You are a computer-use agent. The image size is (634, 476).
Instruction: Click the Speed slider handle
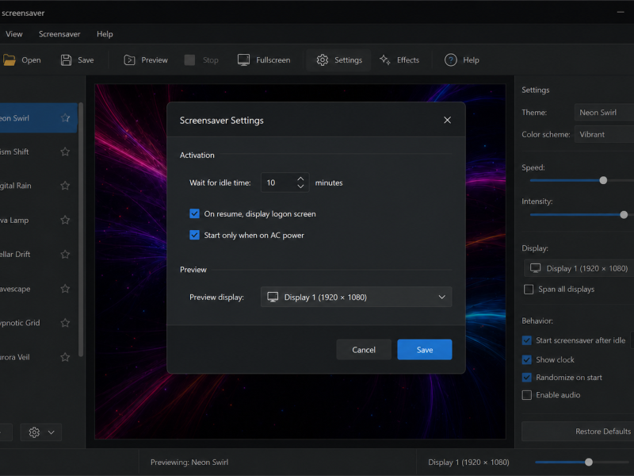pos(603,181)
